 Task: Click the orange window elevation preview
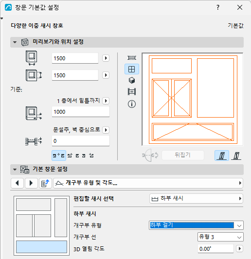[193, 100]
